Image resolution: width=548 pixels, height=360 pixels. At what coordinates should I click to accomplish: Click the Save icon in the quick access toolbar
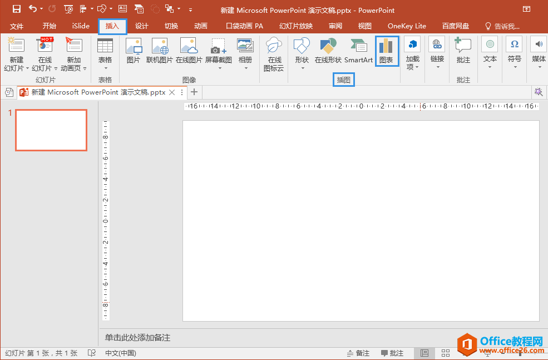point(17,9)
